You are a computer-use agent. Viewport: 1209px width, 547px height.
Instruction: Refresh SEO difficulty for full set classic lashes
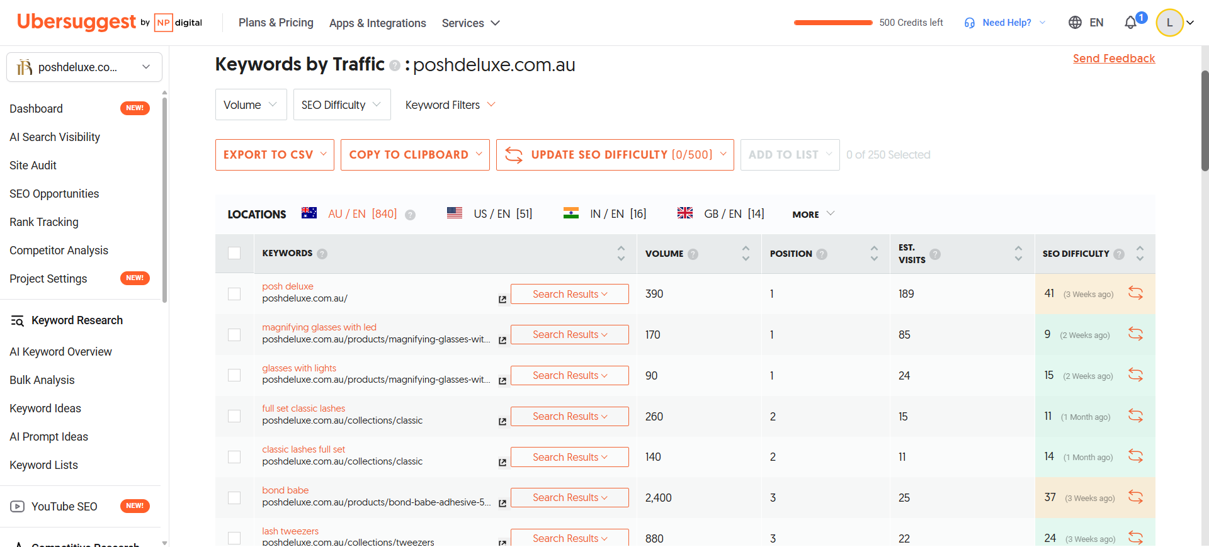pos(1135,415)
